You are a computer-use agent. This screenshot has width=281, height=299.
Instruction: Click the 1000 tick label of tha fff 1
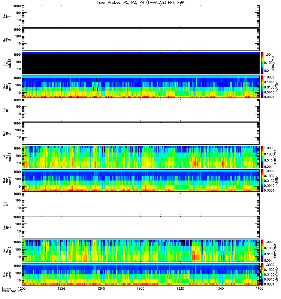(17, 6)
